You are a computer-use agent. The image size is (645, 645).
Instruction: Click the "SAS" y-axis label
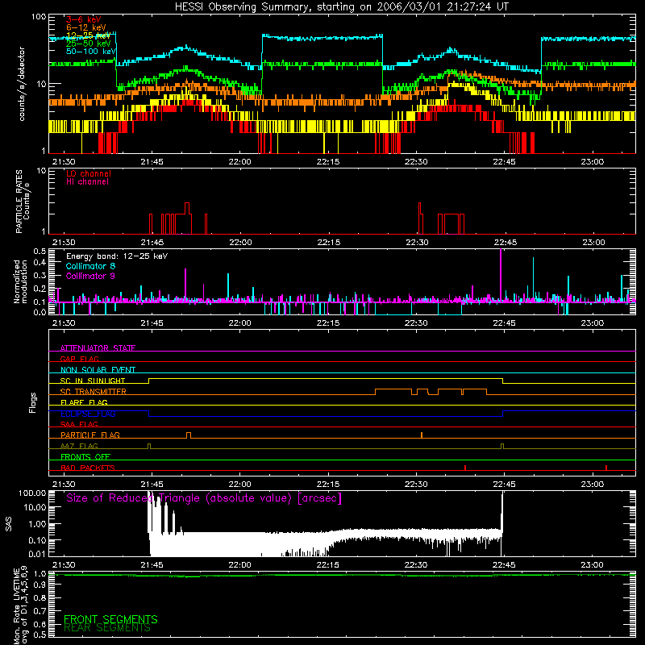(8, 524)
